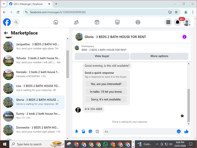Viewport: 197px width, 148px height.
Task: Open Lisa's conversation
Action: point(33,88)
